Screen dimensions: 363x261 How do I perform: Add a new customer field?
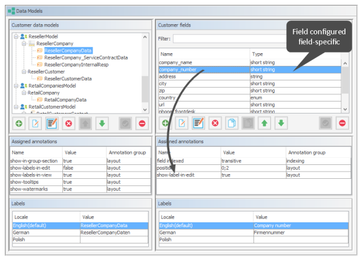pos(165,123)
